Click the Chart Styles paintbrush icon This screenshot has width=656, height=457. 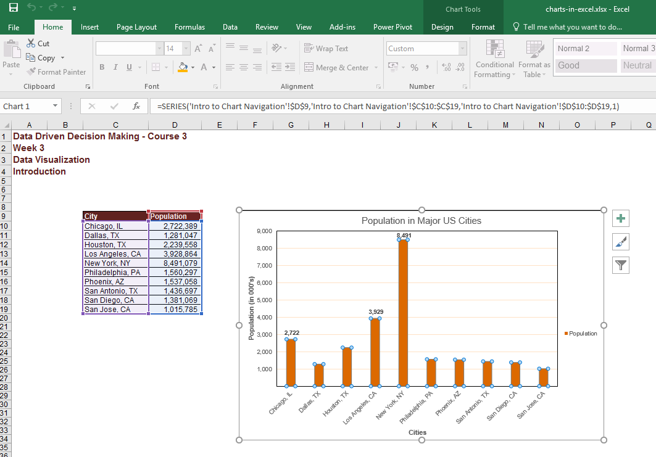621,242
